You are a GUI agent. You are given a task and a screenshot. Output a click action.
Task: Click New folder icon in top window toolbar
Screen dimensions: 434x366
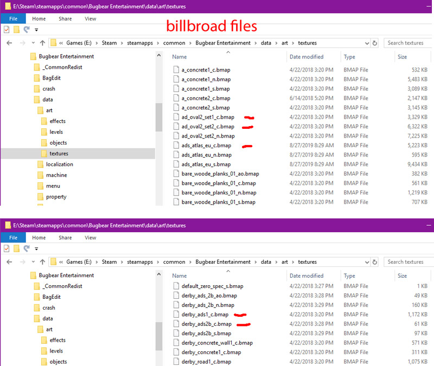click(17, 29)
